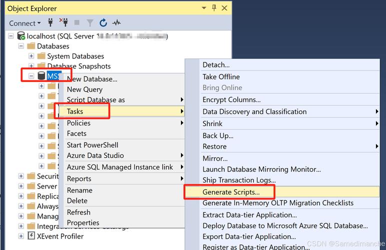Choose Back Up... in the Tasks submenu
The height and width of the screenshot is (250, 386).
(217, 135)
